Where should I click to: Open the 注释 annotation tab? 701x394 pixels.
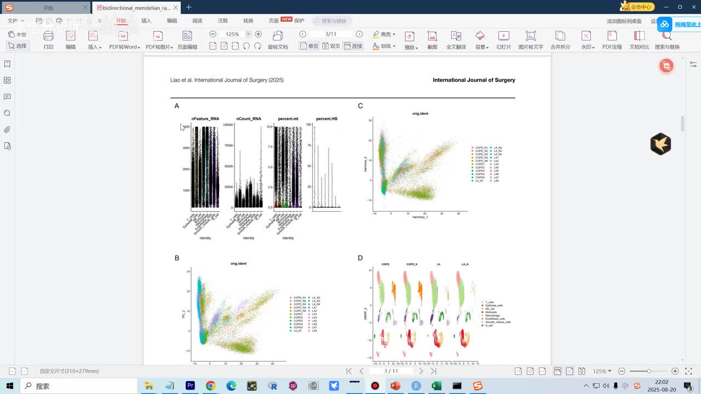click(x=223, y=21)
